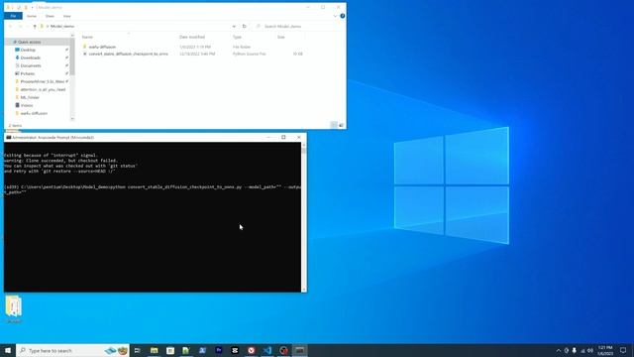
Task: Click the Search Model_demo field
Action: 298,27
